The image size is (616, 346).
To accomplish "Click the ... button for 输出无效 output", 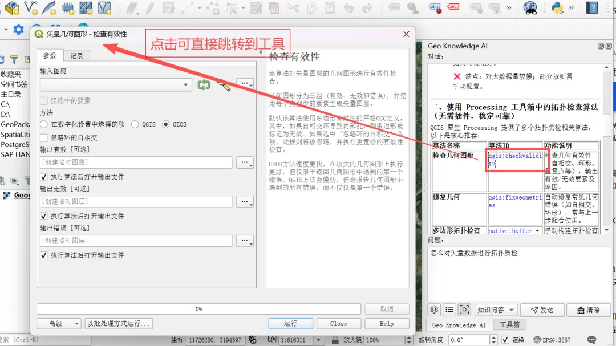I will [x=245, y=201].
